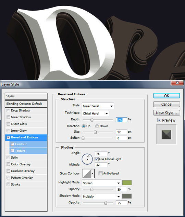Click the Size slider handle
Image resolution: width=185 pixels, height=217 pixels.
95,132
